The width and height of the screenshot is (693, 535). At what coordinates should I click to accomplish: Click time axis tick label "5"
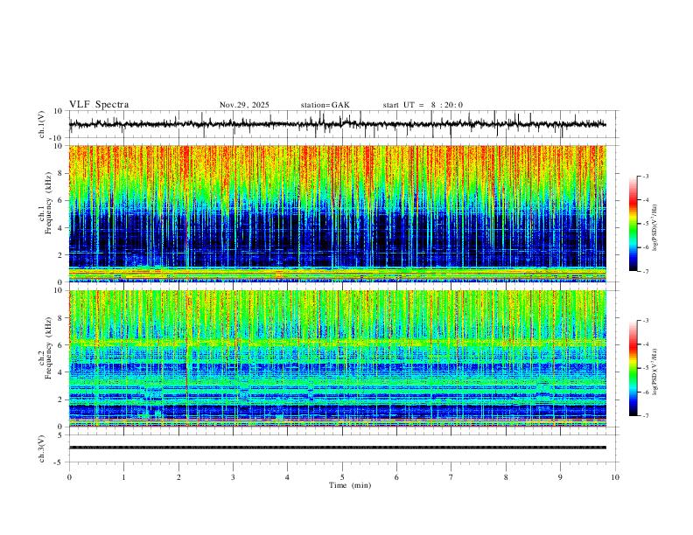(x=342, y=477)
